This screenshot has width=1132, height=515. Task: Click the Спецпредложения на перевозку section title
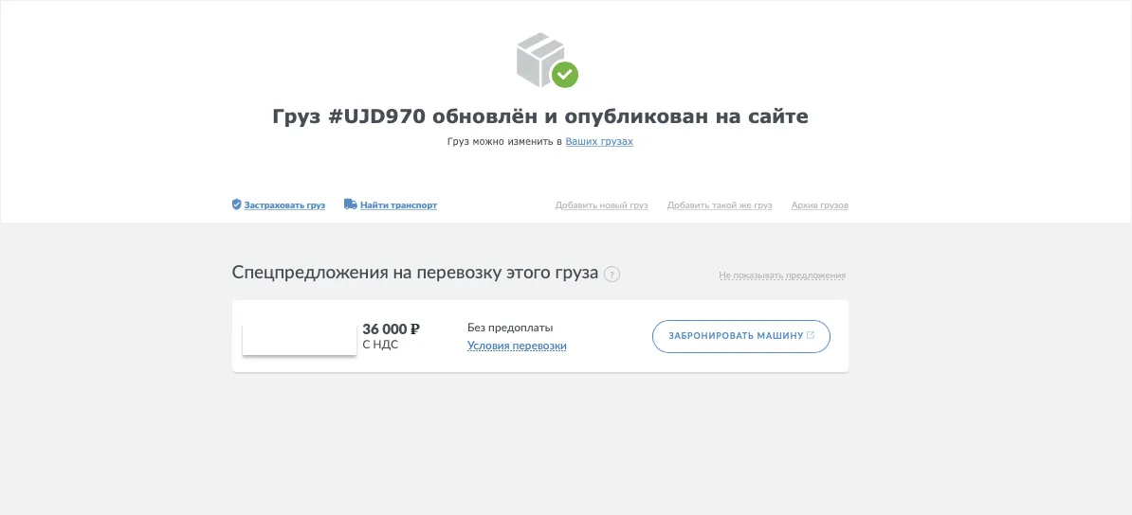[x=415, y=273]
